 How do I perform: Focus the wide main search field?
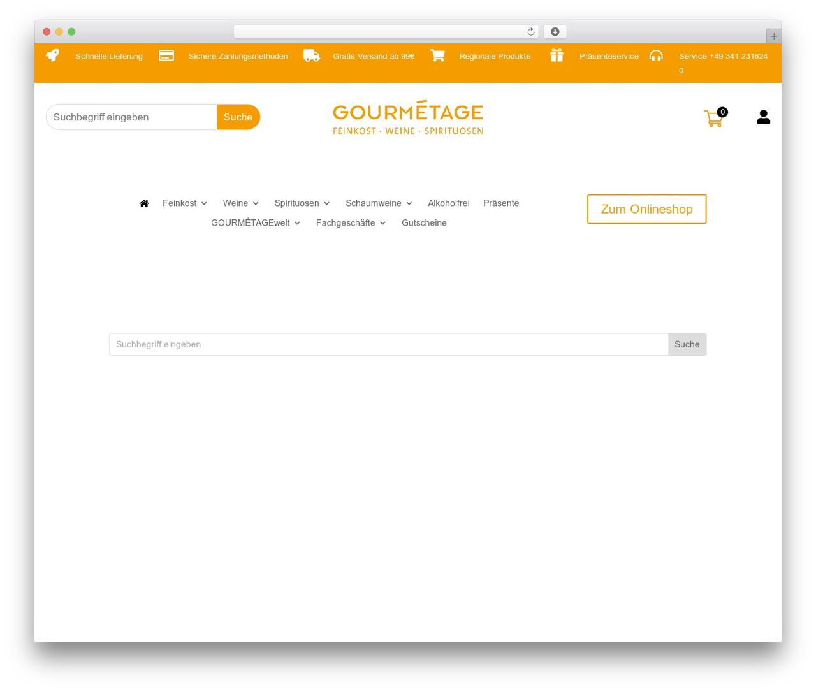point(389,344)
